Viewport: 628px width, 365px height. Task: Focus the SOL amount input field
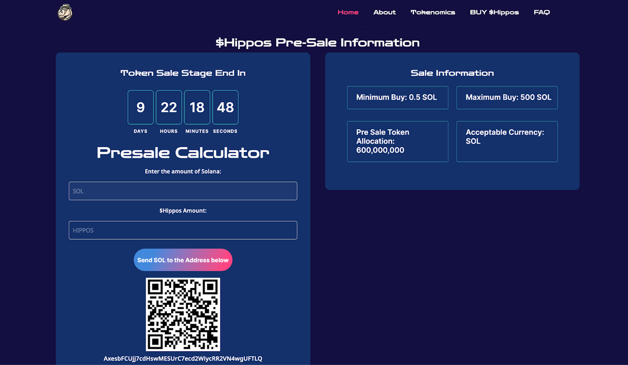tap(183, 191)
